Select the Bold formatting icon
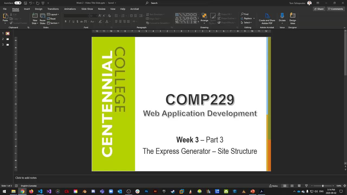Viewport: 347px width, 195px height. coord(66,21)
